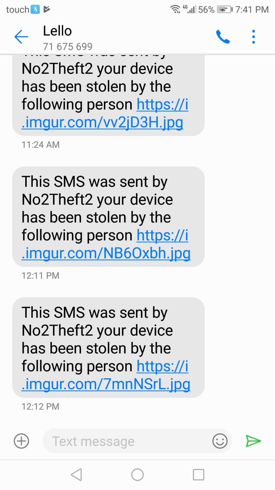Viewport: 275px width, 490px height.
Task: Open the link ending in vv2jD3H.jpg
Action: point(101,122)
